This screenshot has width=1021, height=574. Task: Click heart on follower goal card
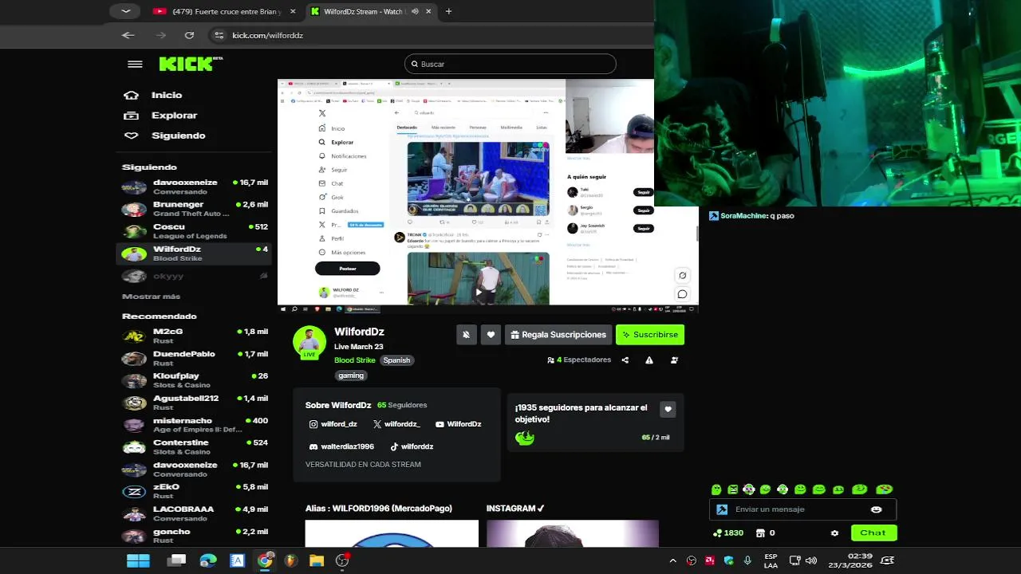668,409
